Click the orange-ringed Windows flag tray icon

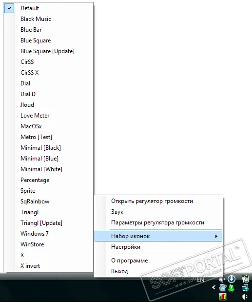coord(223,288)
